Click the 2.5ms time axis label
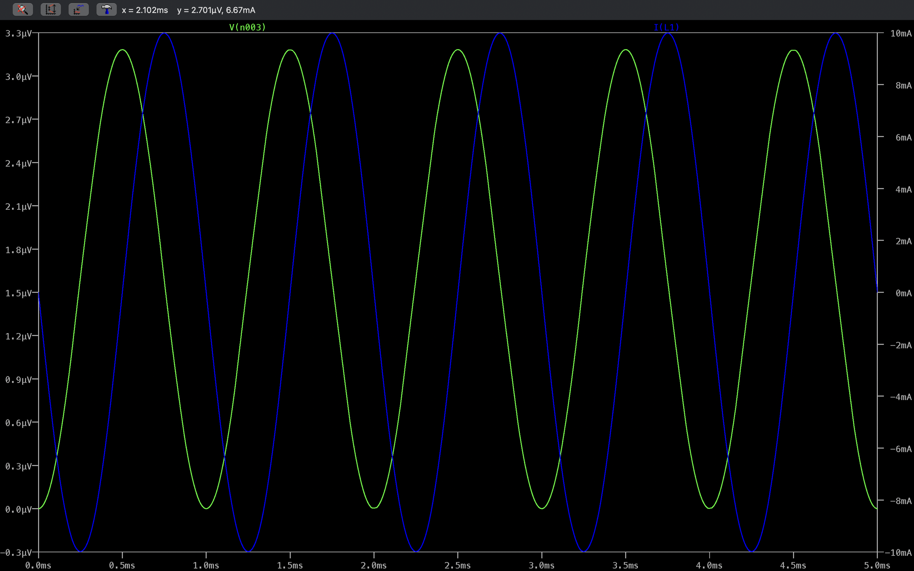This screenshot has width=914, height=571. click(457, 565)
